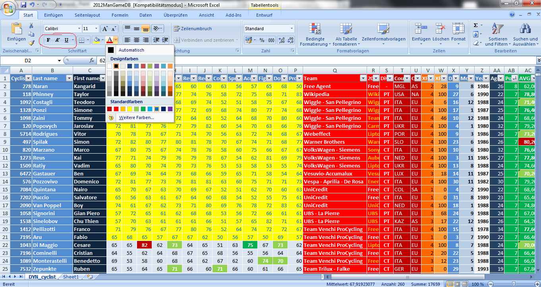Screen dimensions: 541x287
Task: Select white in Designfarben top row
Action: 110,66
